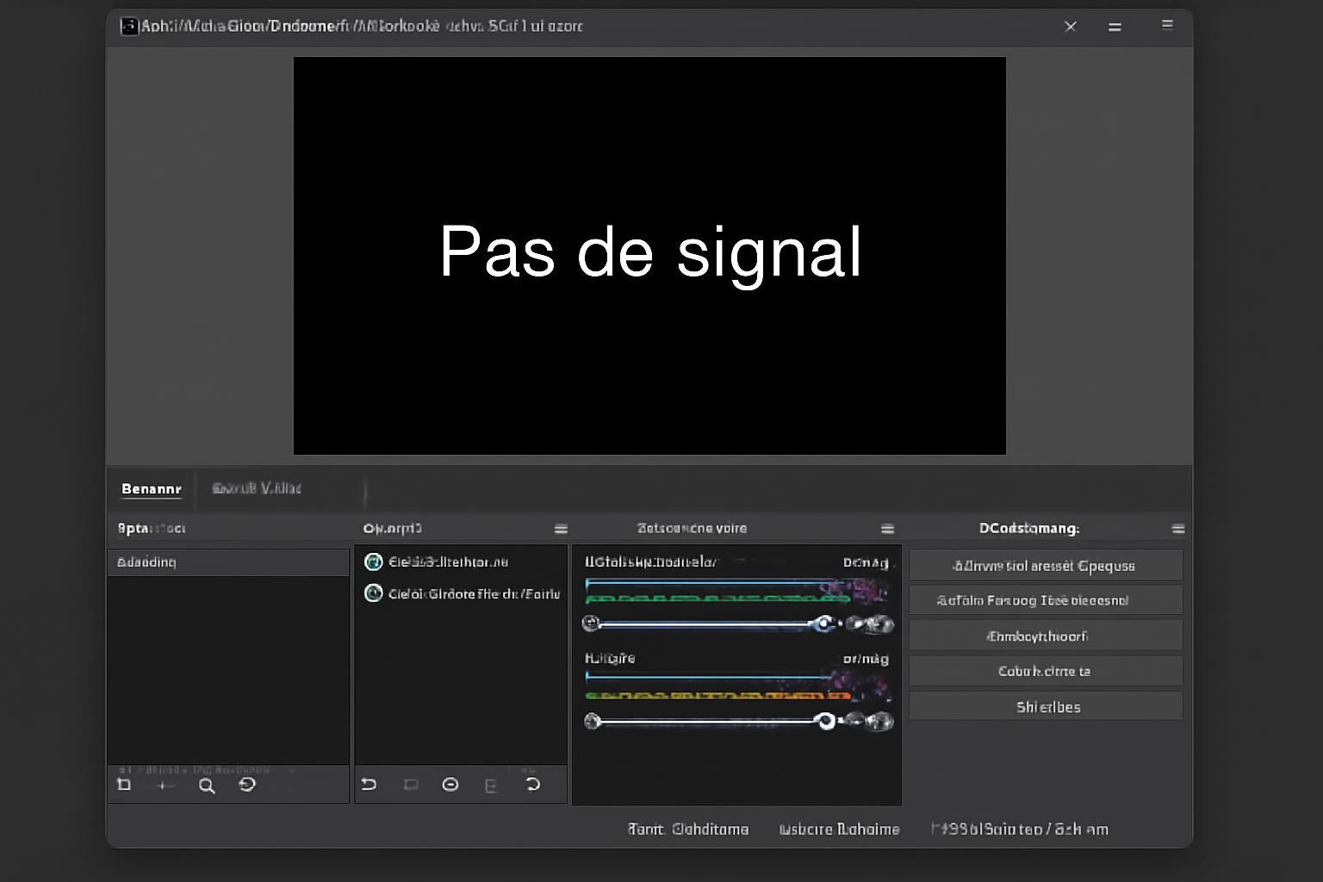Click the or/mag value of the Hul channel
Image resolution: width=1323 pixels, height=882 pixels.
click(866, 659)
